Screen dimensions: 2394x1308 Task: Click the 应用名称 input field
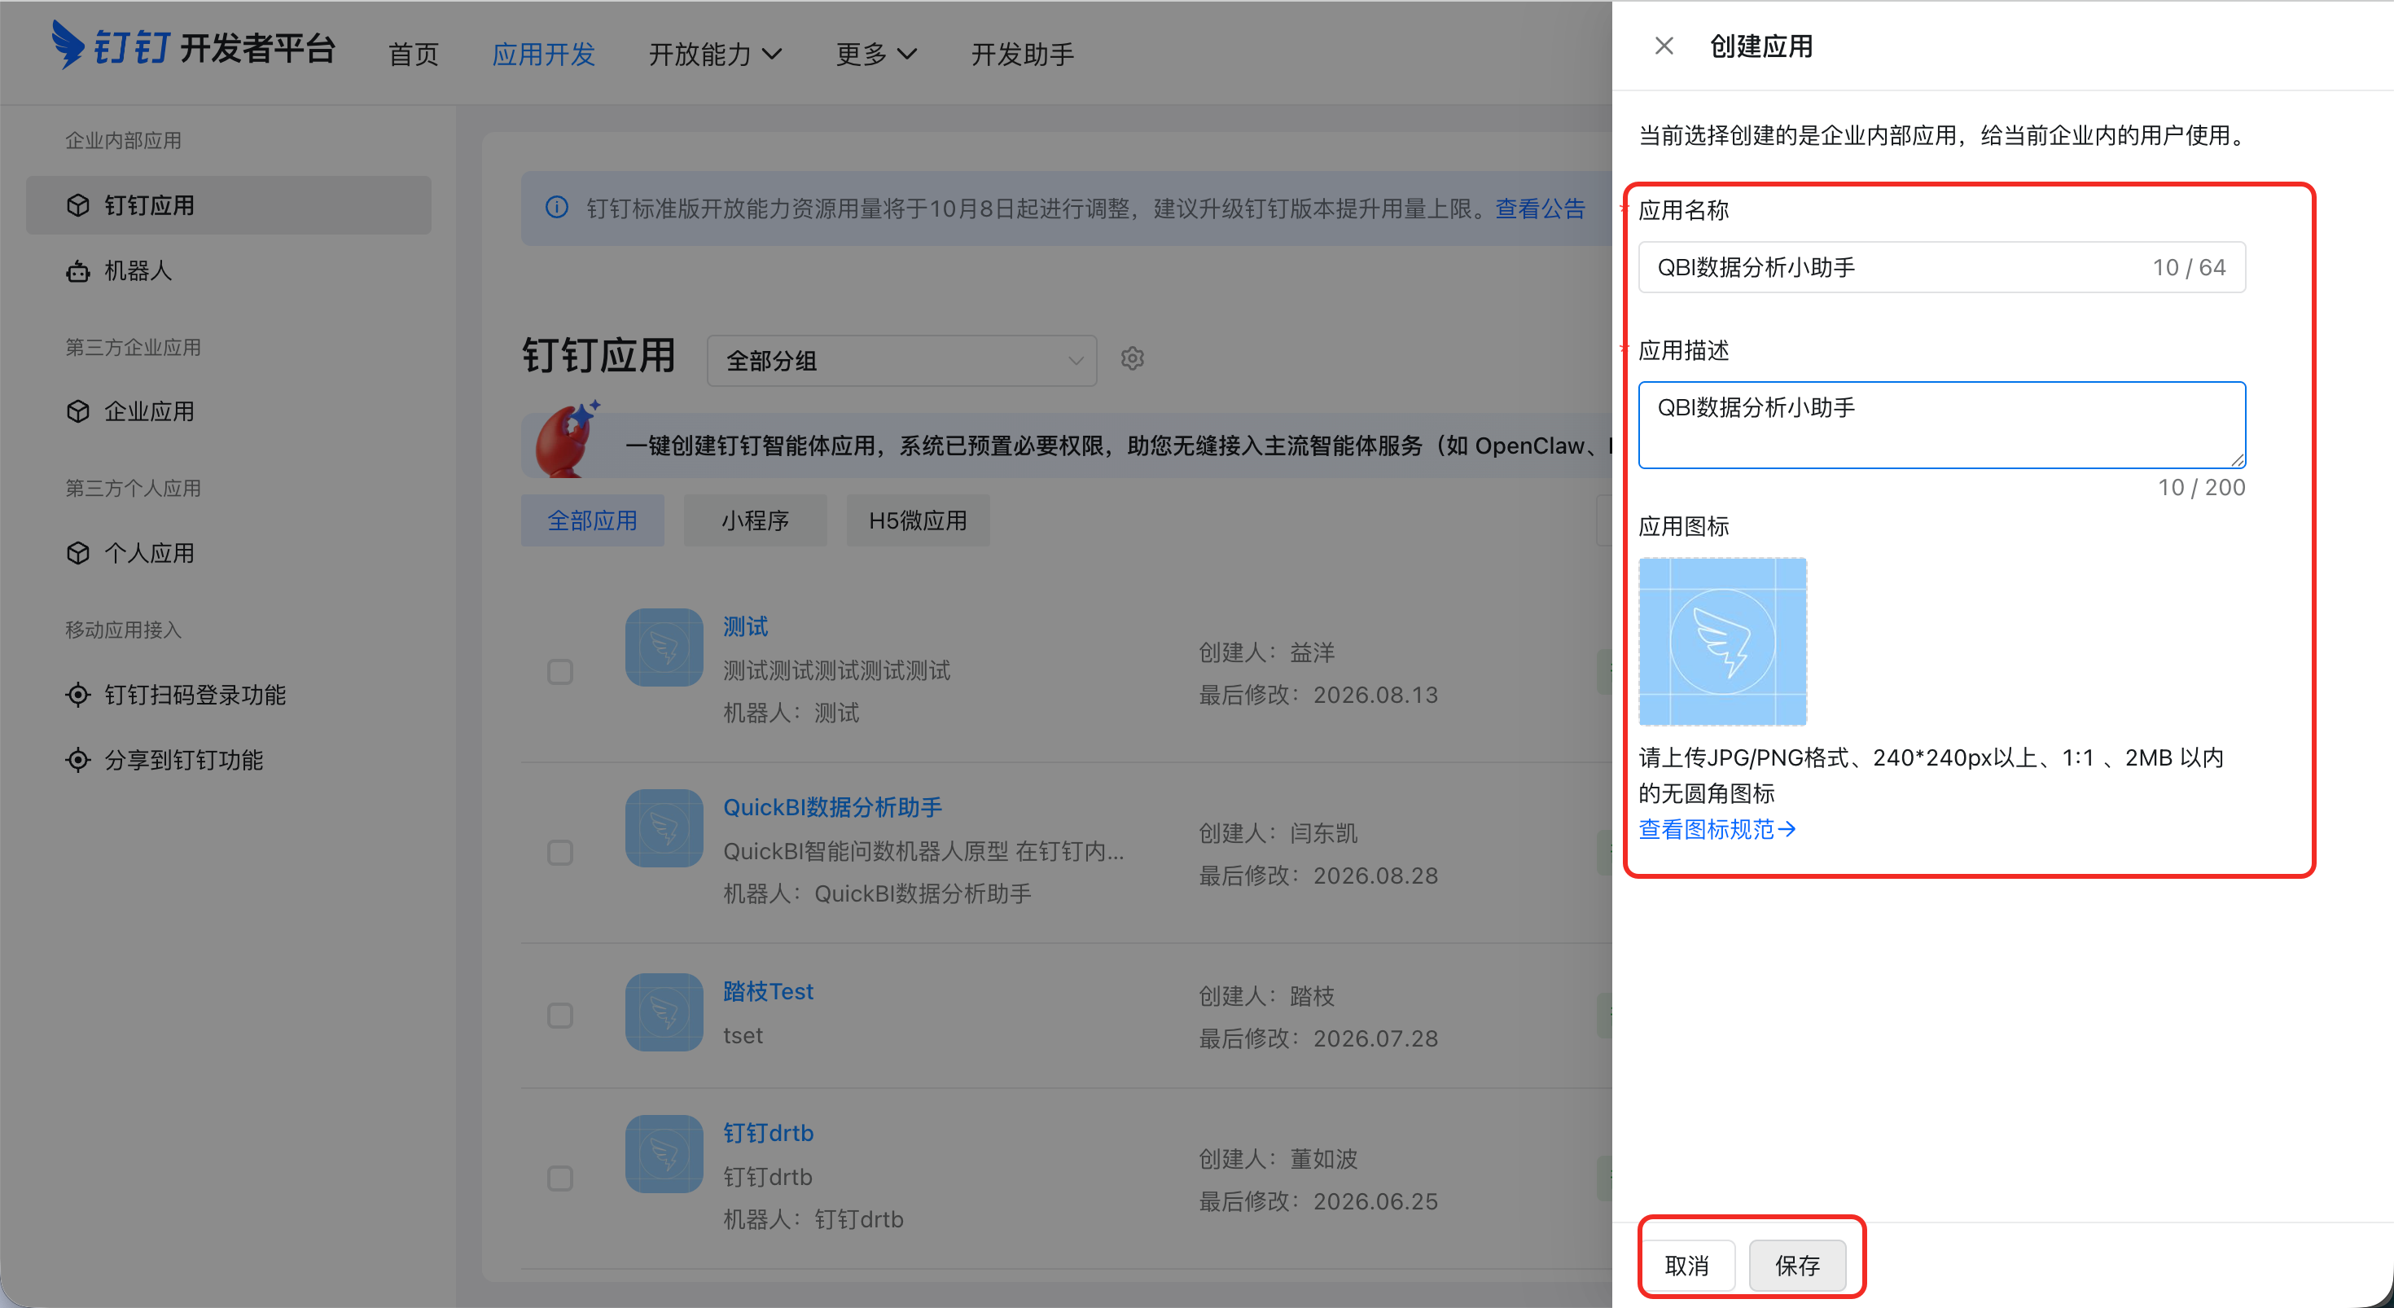point(1942,268)
